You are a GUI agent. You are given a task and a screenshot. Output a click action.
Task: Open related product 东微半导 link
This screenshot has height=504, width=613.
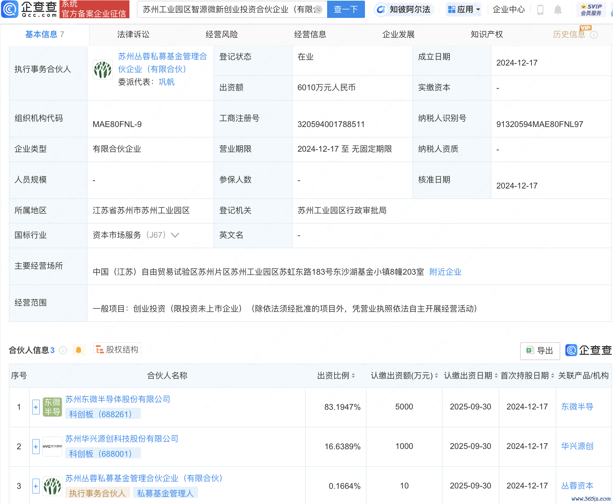click(x=577, y=407)
